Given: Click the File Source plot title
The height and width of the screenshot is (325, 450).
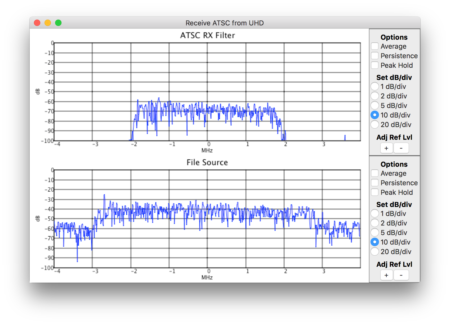Looking at the screenshot, I should coord(207,162).
